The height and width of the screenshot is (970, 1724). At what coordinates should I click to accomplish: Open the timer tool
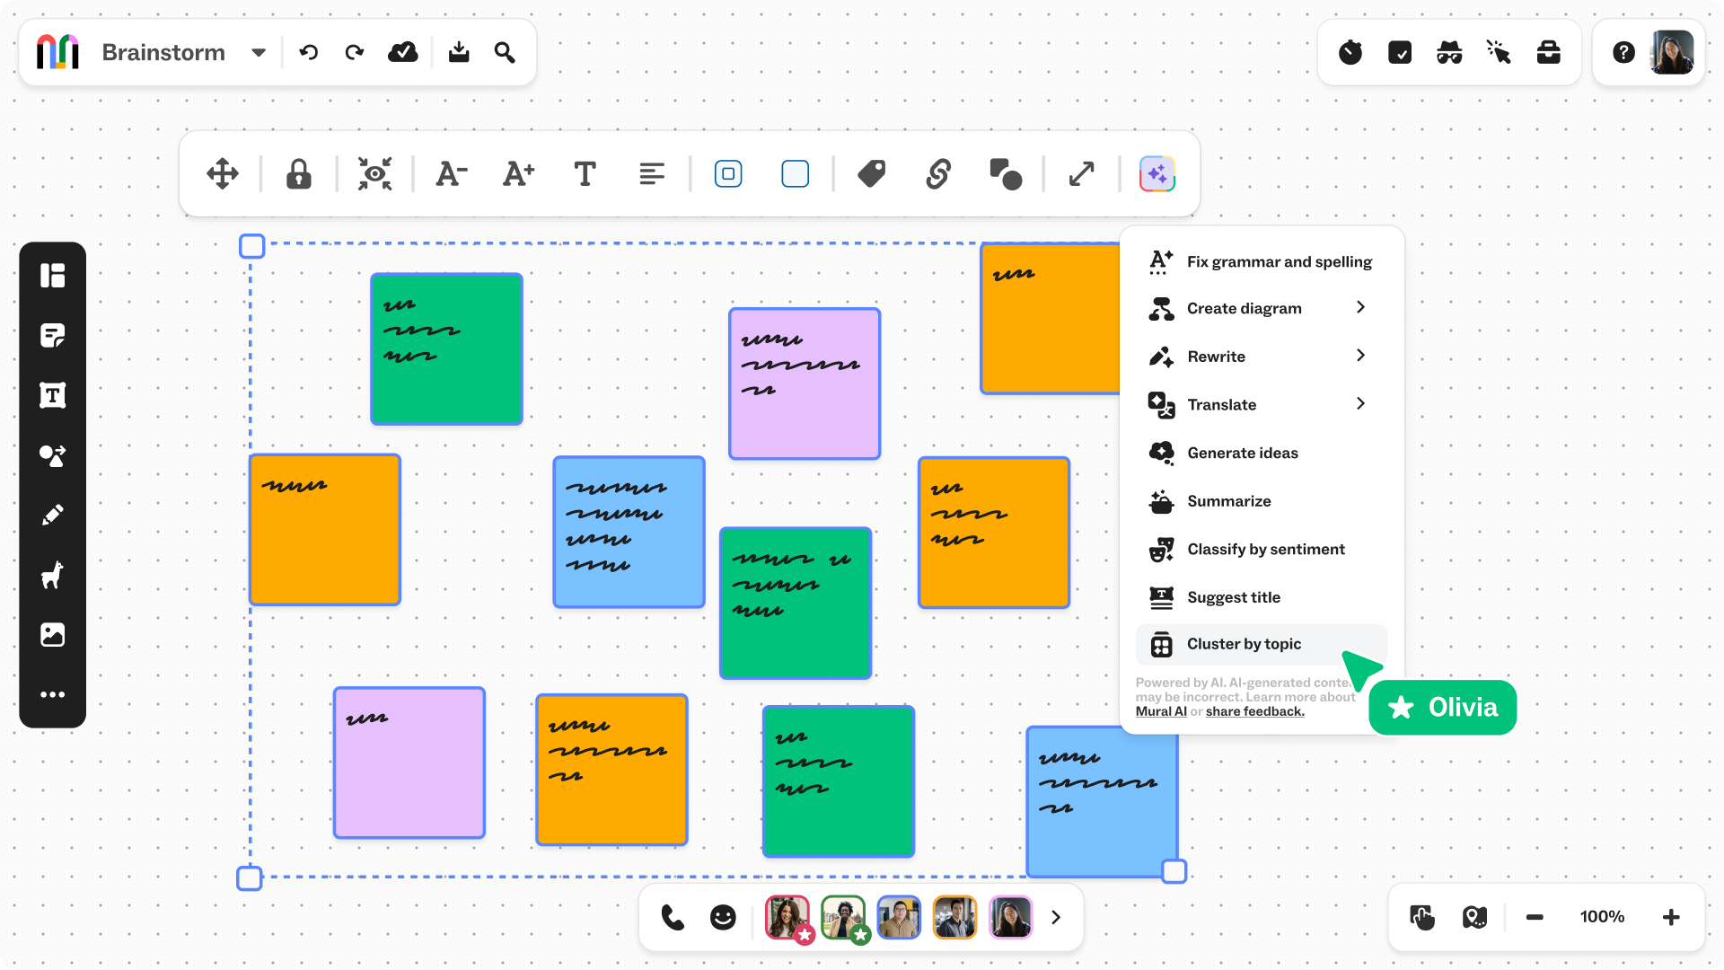pos(1350,53)
